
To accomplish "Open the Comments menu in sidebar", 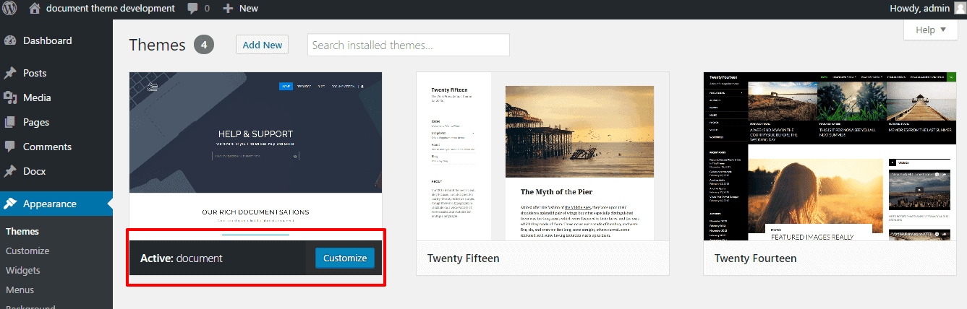I will click(47, 147).
